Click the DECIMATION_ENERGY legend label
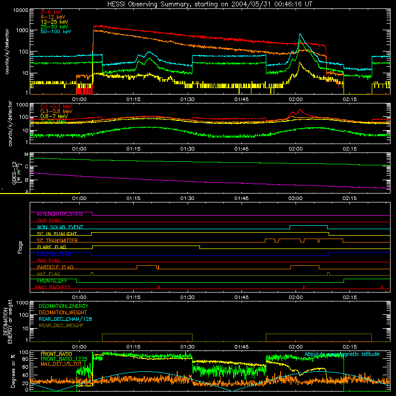The image size is (396, 396). [63, 306]
